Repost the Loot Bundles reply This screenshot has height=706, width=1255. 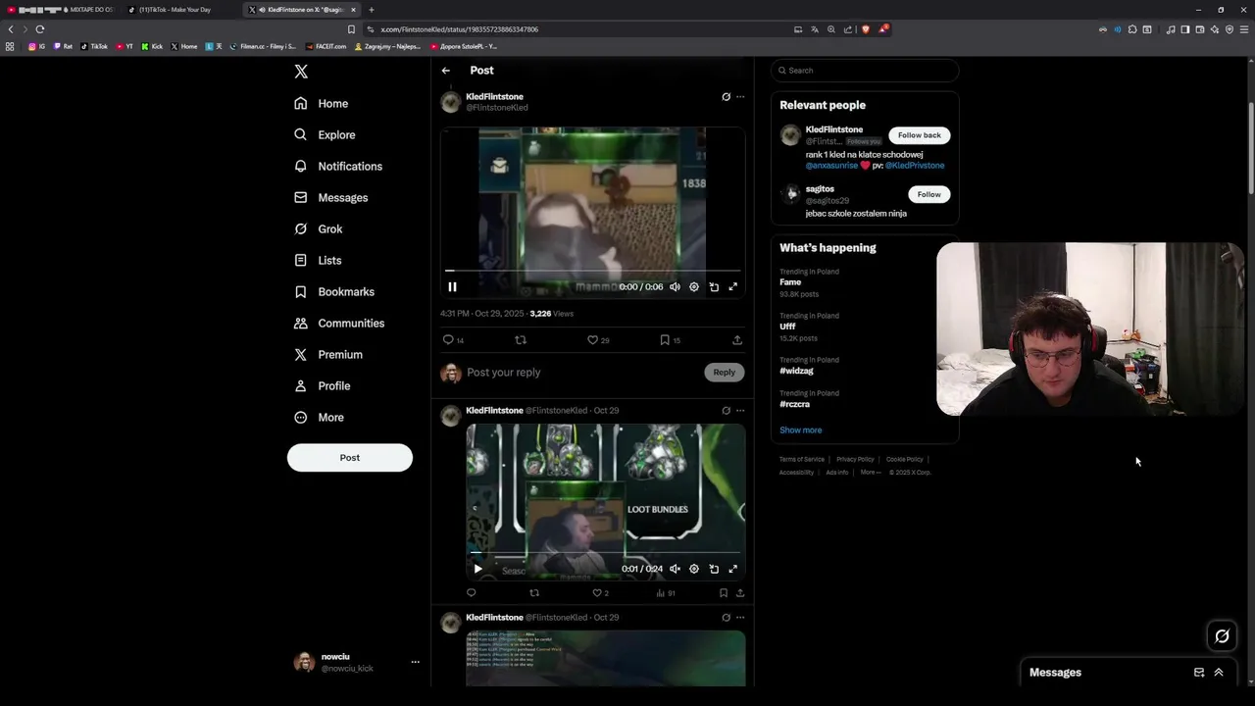(534, 593)
